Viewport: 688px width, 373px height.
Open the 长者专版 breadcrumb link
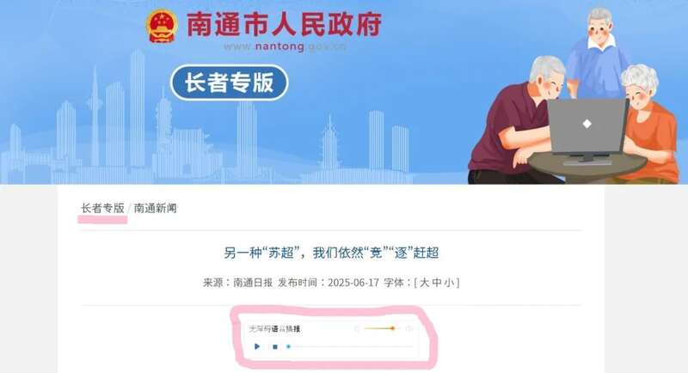point(102,208)
